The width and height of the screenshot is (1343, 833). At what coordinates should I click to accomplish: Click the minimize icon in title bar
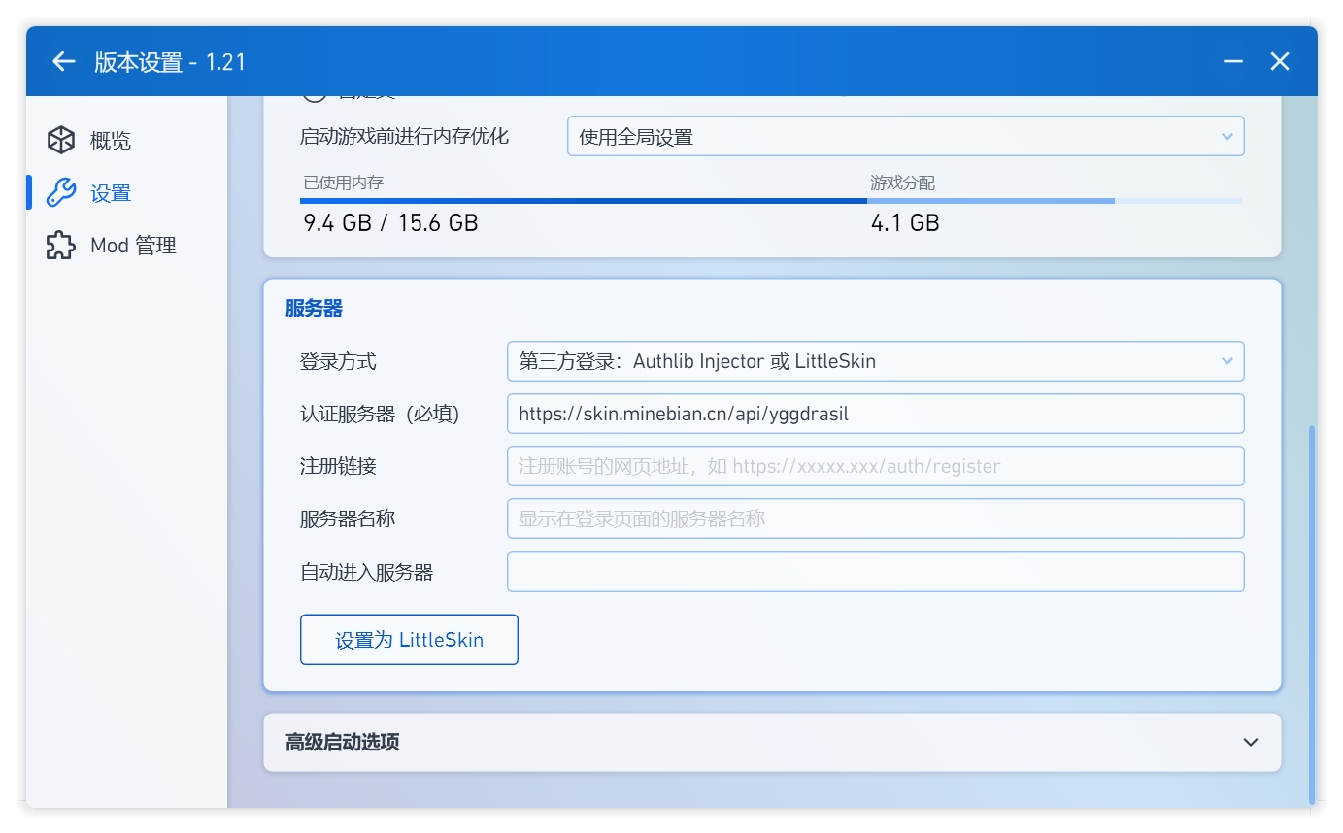click(1232, 61)
